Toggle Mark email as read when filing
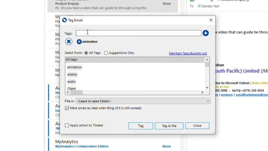Image resolution: width=268 pixels, height=151 pixels. 67,108
